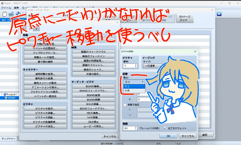This screenshot has height=145, width=241.
Task: Click the New Project toolbar icon
Action: (x=5, y=14)
